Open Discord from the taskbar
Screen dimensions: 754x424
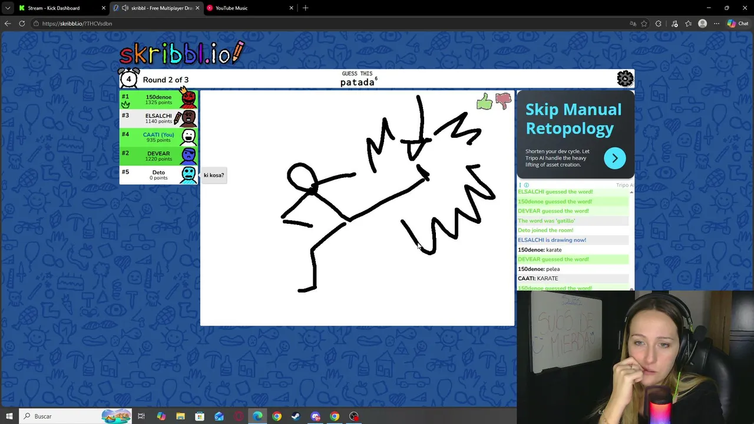tap(315, 416)
